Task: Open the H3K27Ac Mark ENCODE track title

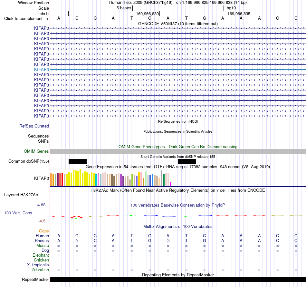Action: [x=178, y=190]
